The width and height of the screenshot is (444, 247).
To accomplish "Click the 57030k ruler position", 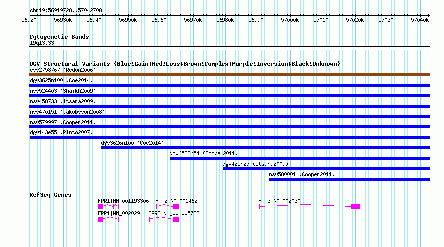I will [387, 20].
